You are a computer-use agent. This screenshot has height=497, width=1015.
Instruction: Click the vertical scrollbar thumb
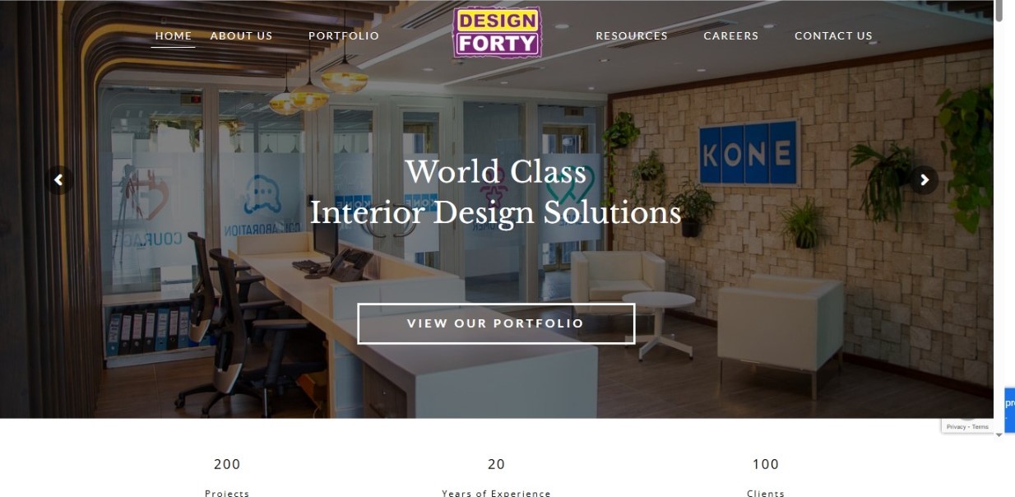pyautogui.click(x=999, y=11)
